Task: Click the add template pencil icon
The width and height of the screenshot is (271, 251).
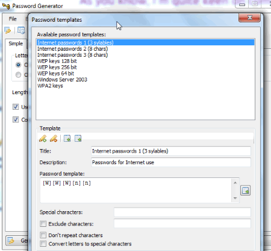Action: (43, 138)
